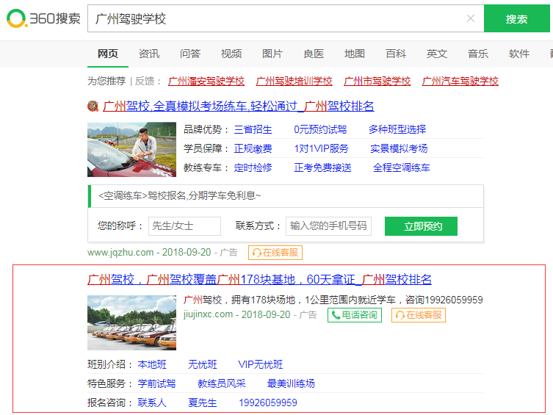Image resolution: width=553 pixels, height=415 pixels.
Task: Click the 教练员风采 link
Action: pyautogui.click(x=222, y=383)
